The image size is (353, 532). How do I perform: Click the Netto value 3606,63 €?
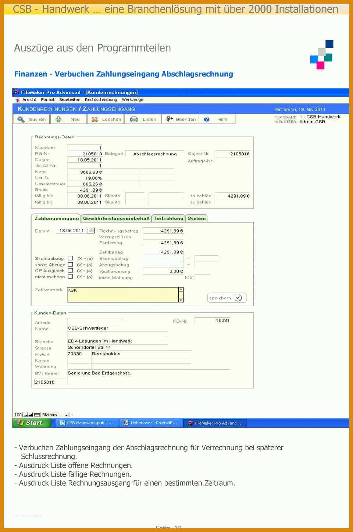click(x=85, y=172)
